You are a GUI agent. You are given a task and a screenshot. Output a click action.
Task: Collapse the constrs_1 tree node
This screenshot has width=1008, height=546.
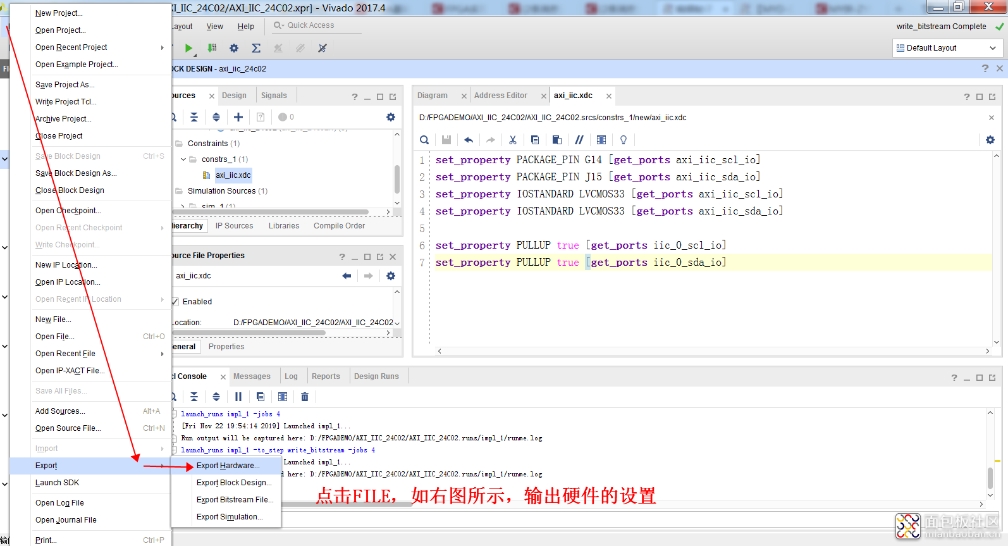pyautogui.click(x=183, y=159)
